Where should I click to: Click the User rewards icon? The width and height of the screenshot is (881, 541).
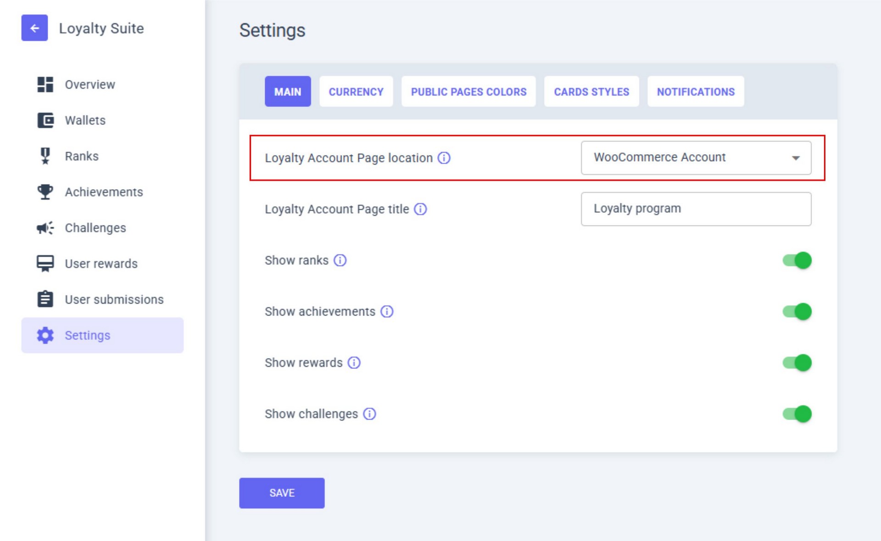tap(45, 263)
